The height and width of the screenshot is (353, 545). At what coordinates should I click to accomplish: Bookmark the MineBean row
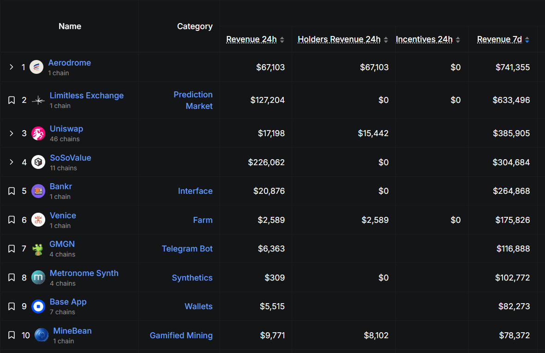point(12,335)
